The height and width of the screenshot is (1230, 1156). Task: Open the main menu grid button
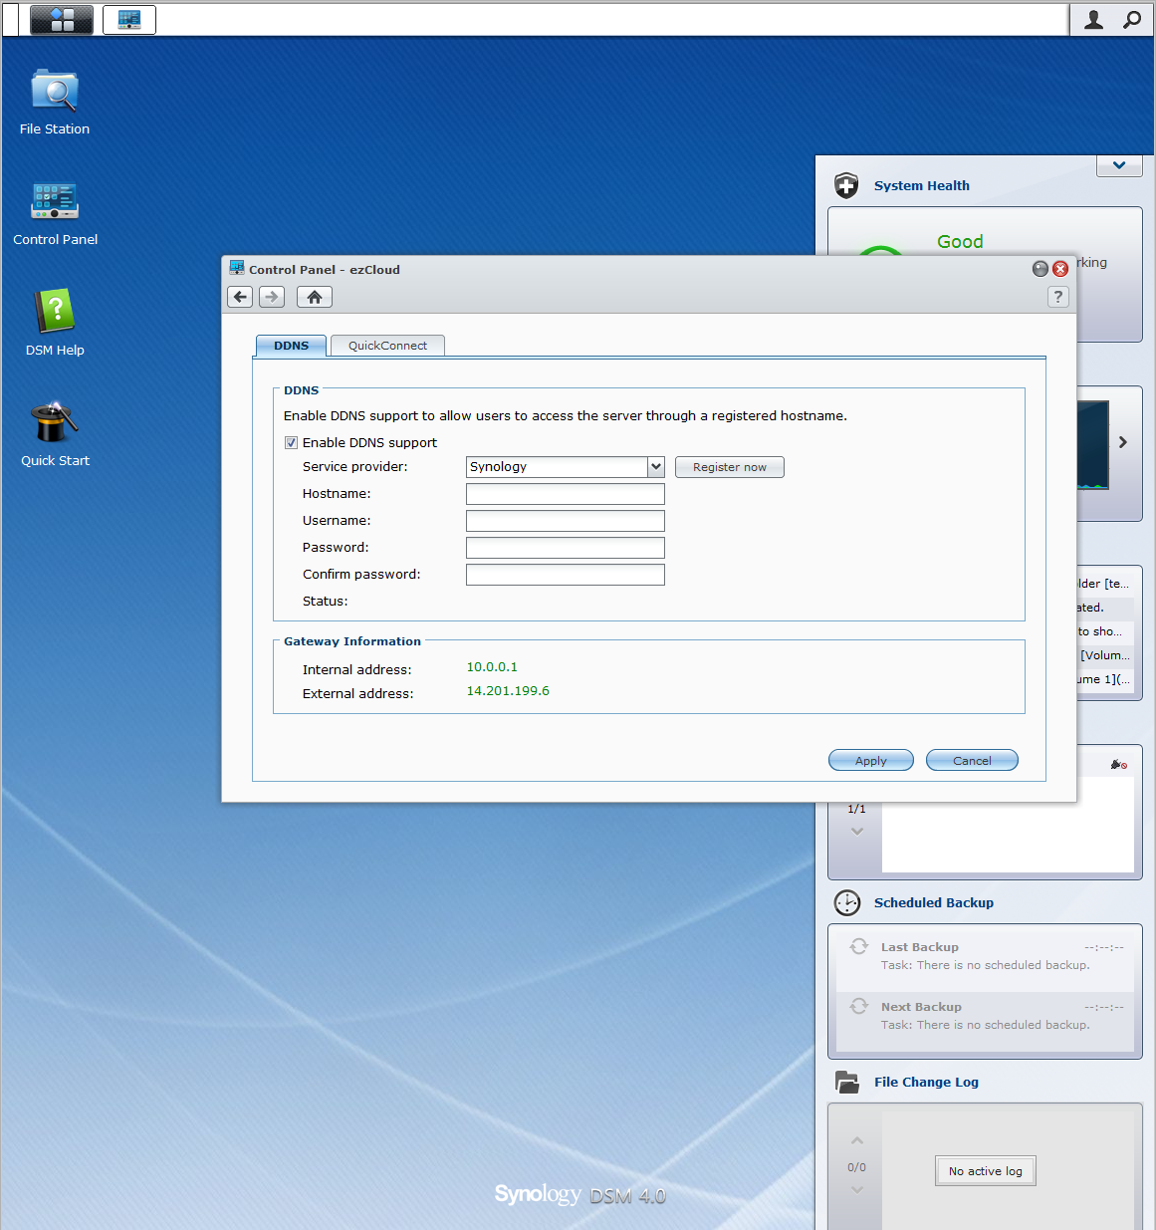tap(62, 20)
